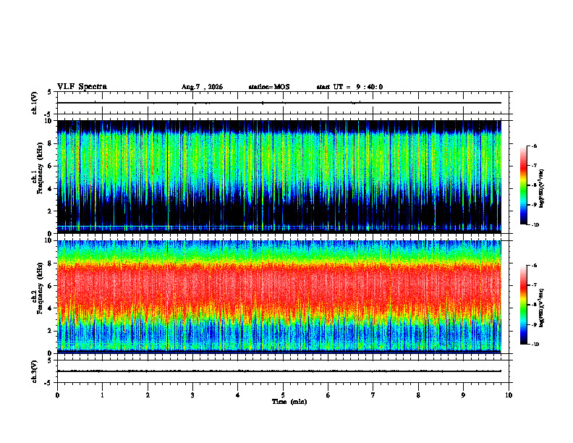Viewport: 573px width, 443px height.
Task: Click the ch.2 spectrogram panel
Action: 279,297
